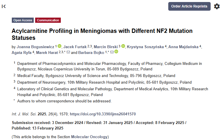Click Barbara Bojko's email envelope icon
Viewport: 221px width, 139px height.
pos(112,52)
